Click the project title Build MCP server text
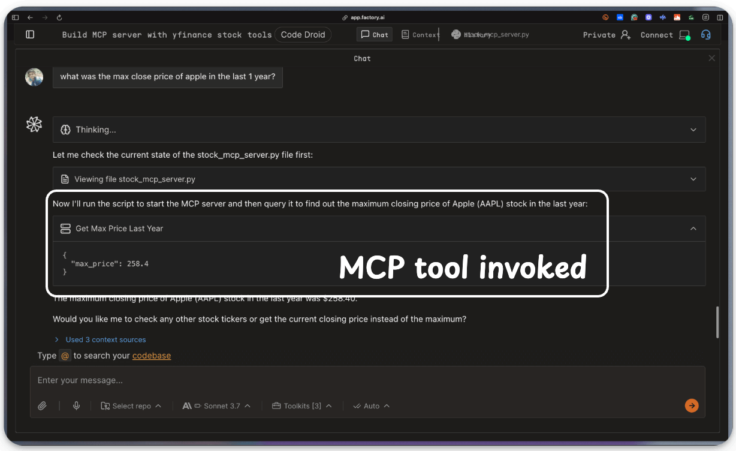 [167, 35]
